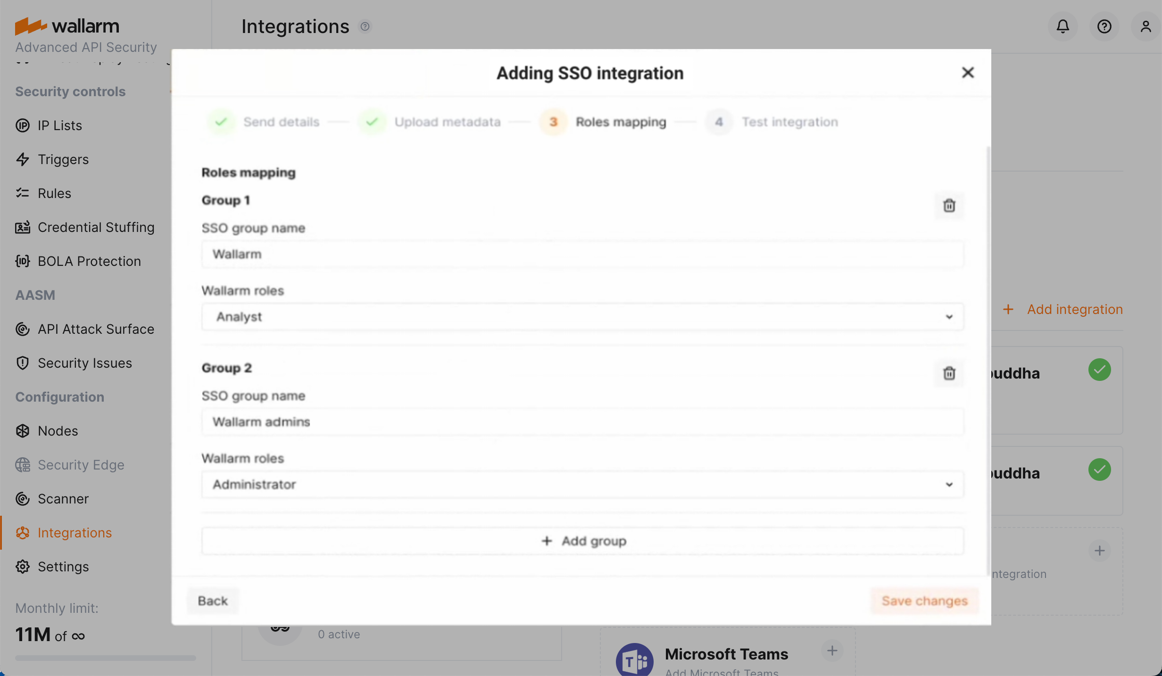
Task: Click the monthly limit progress bar
Action: point(105,658)
